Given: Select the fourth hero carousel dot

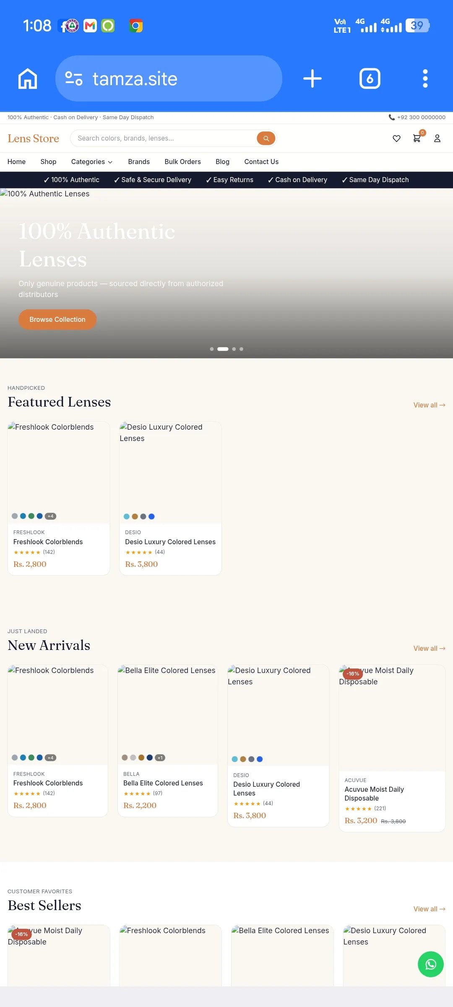Looking at the screenshot, I should pos(241,349).
